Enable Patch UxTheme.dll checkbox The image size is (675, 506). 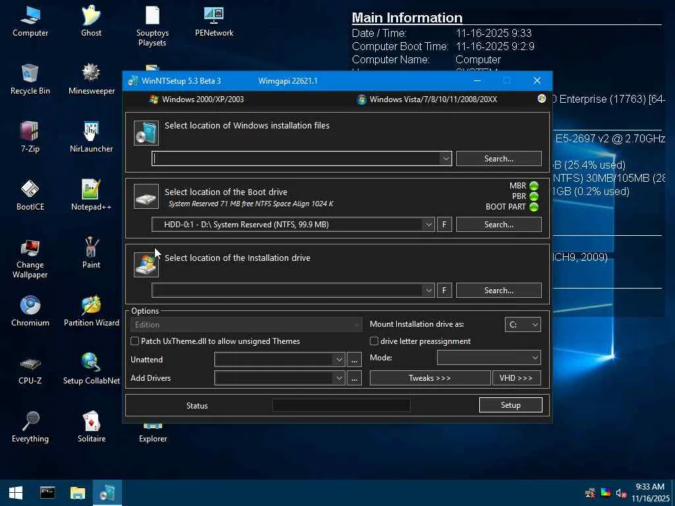[134, 341]
